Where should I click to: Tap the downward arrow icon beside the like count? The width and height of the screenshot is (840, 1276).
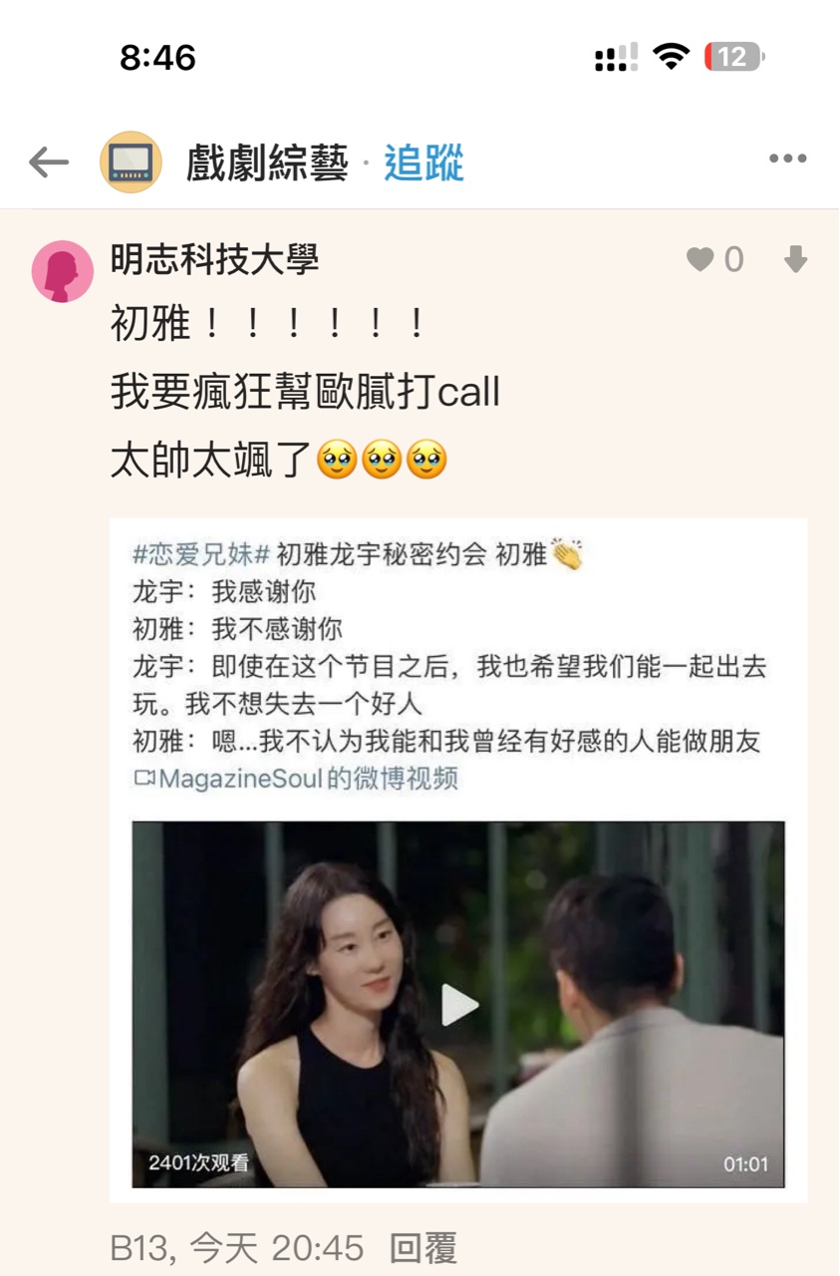point(795,260)
